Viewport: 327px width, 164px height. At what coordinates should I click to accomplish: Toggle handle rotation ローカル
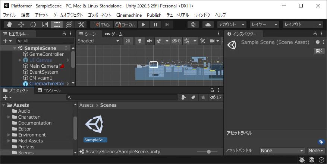126,25
